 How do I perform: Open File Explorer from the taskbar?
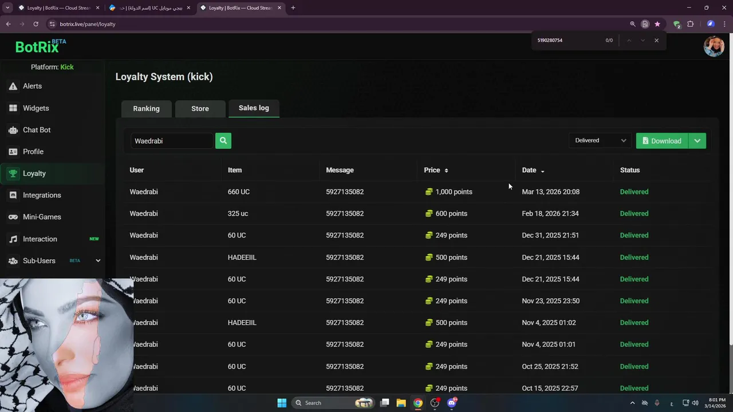tap(401, 403)
